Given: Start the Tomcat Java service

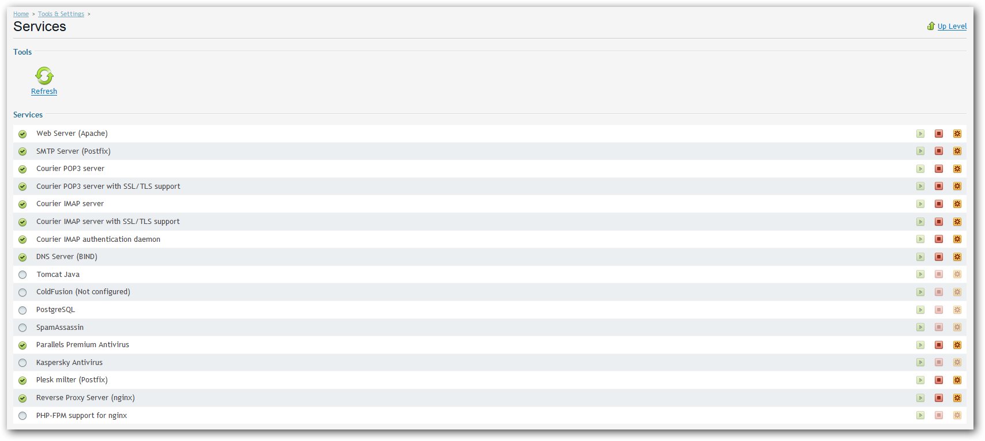Looking at the screenshot, I should pyautogui.click(x=920, y=275).
